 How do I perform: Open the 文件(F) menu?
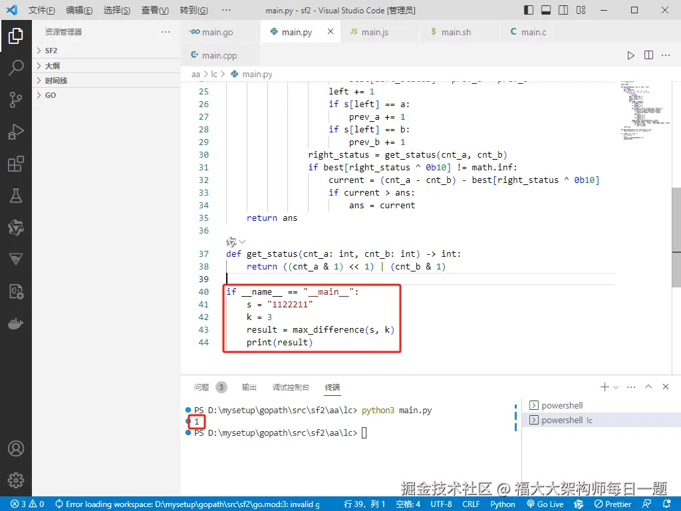42,10
